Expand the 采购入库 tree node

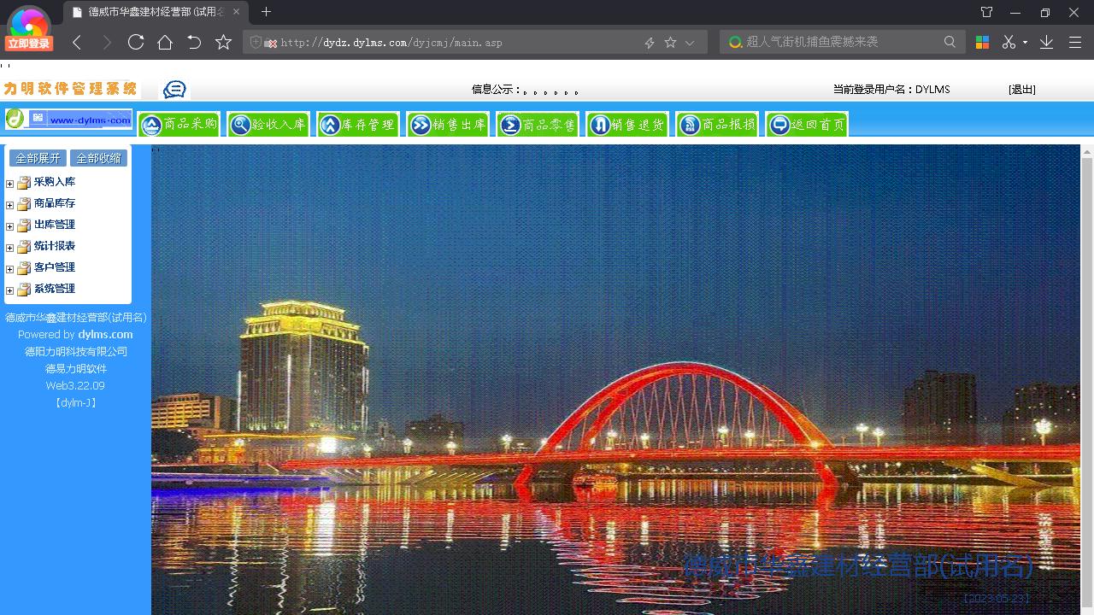tap(9, 182)
